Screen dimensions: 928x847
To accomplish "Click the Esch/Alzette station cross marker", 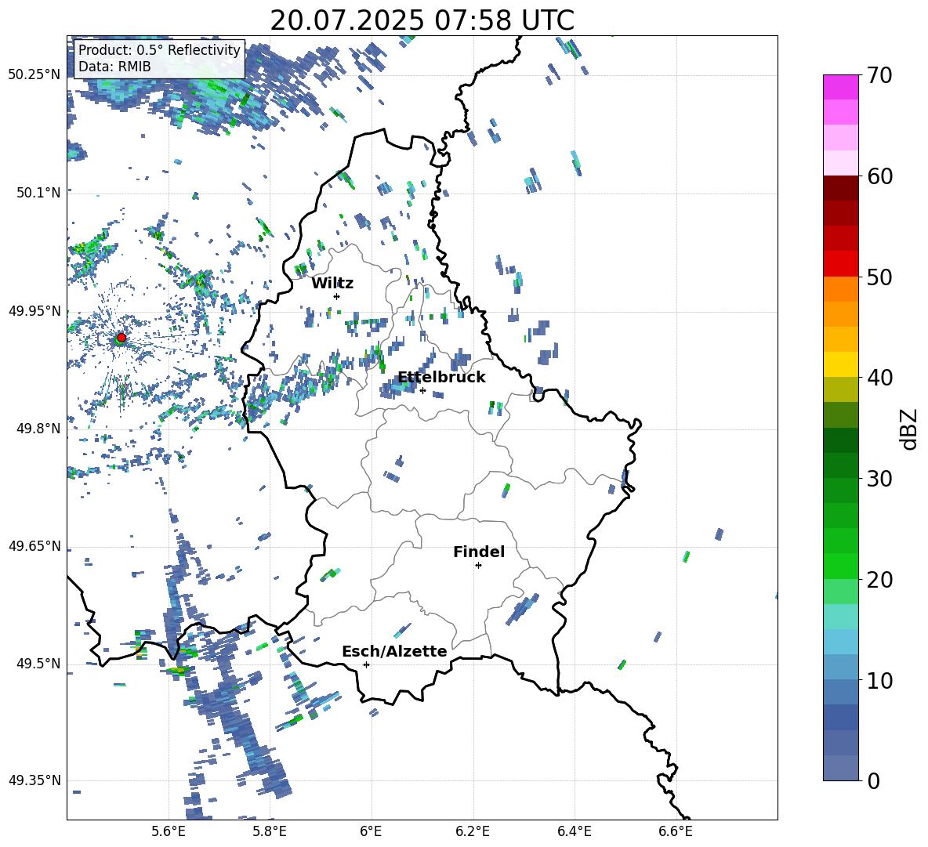I will [x=366, y=664].
